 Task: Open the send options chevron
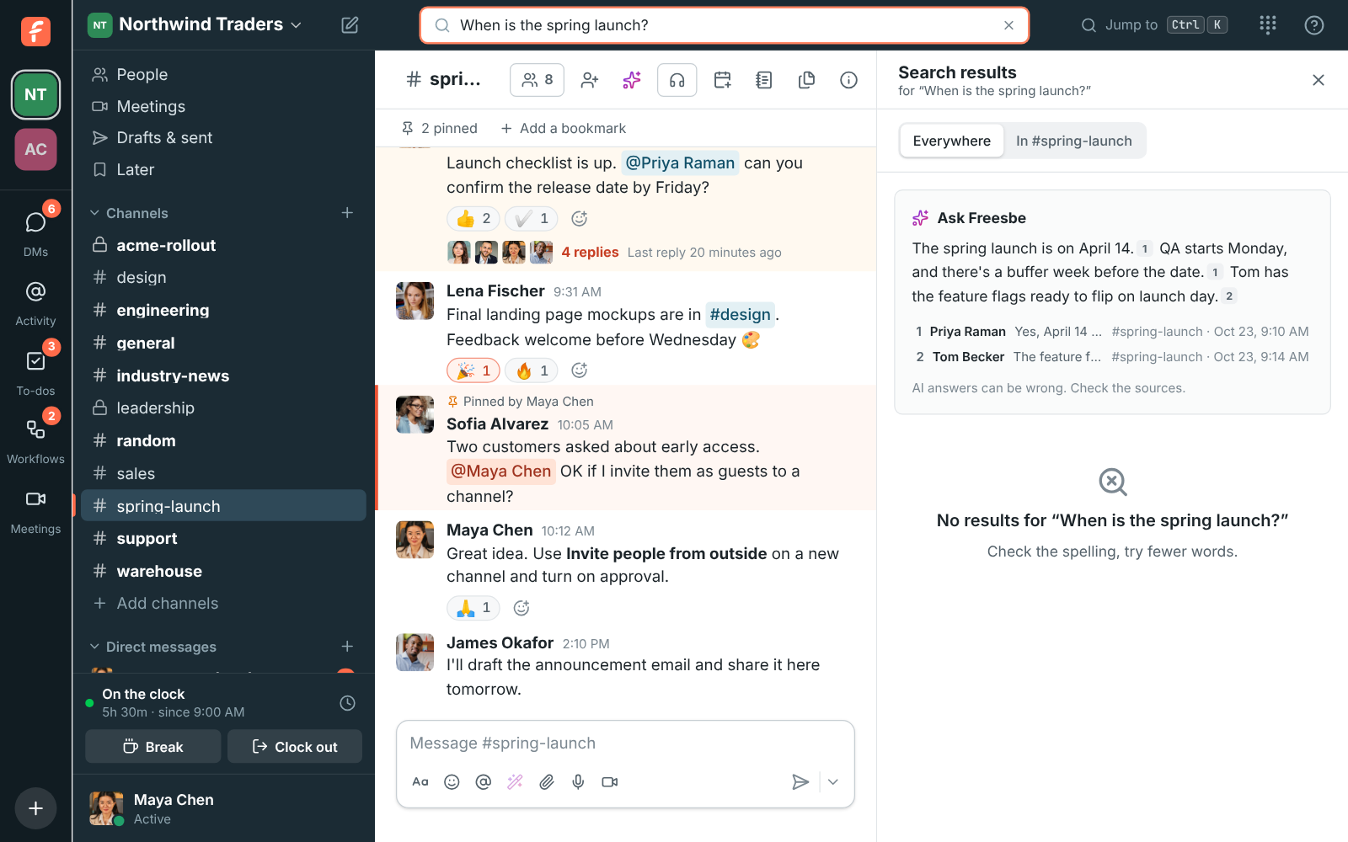point(833,782)
